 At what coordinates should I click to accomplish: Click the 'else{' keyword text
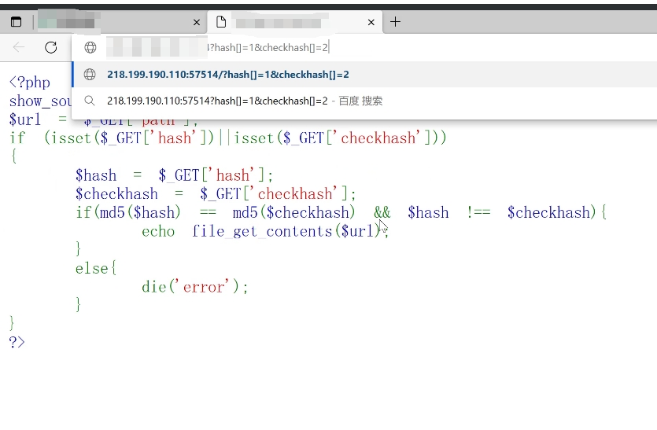(x=96, y=268)
